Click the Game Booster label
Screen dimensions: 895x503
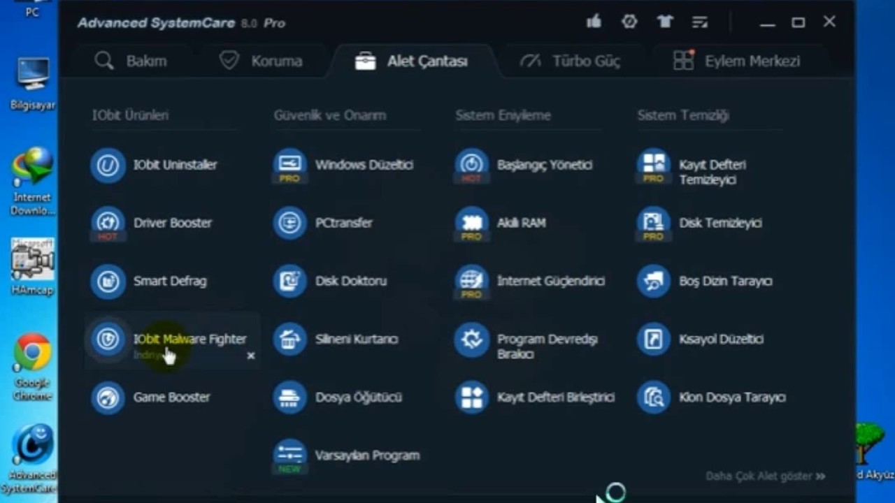point(172,397)
